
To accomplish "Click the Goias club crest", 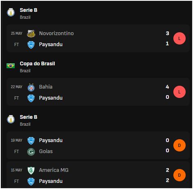I will click(x=31, y=152).
